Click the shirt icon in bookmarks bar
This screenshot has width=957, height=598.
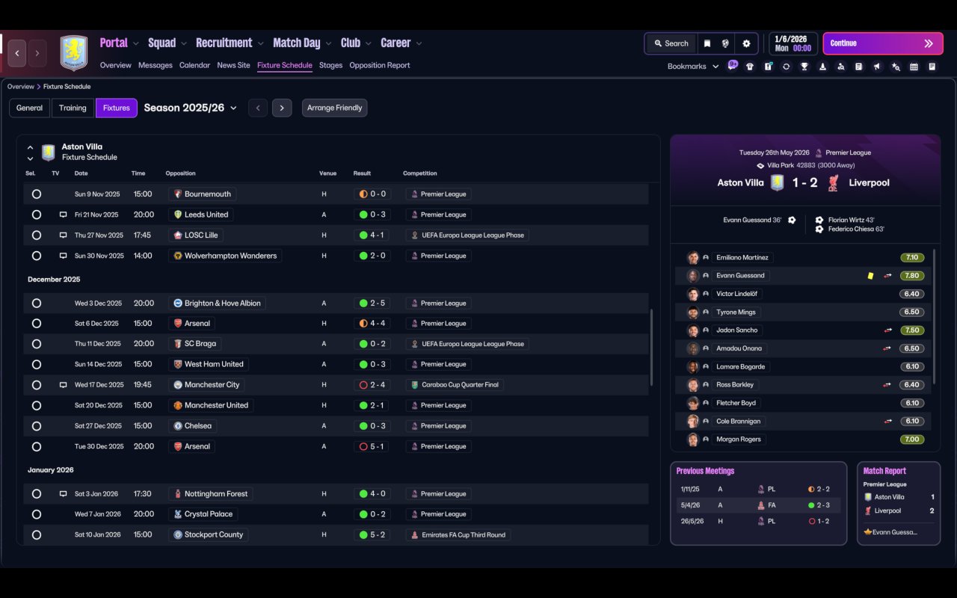750,67
